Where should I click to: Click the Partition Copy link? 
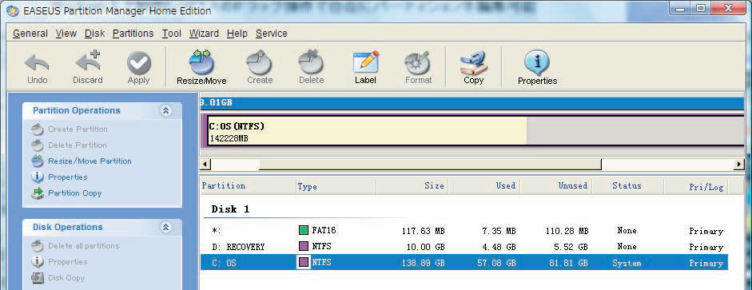click(x=75, y=193)
